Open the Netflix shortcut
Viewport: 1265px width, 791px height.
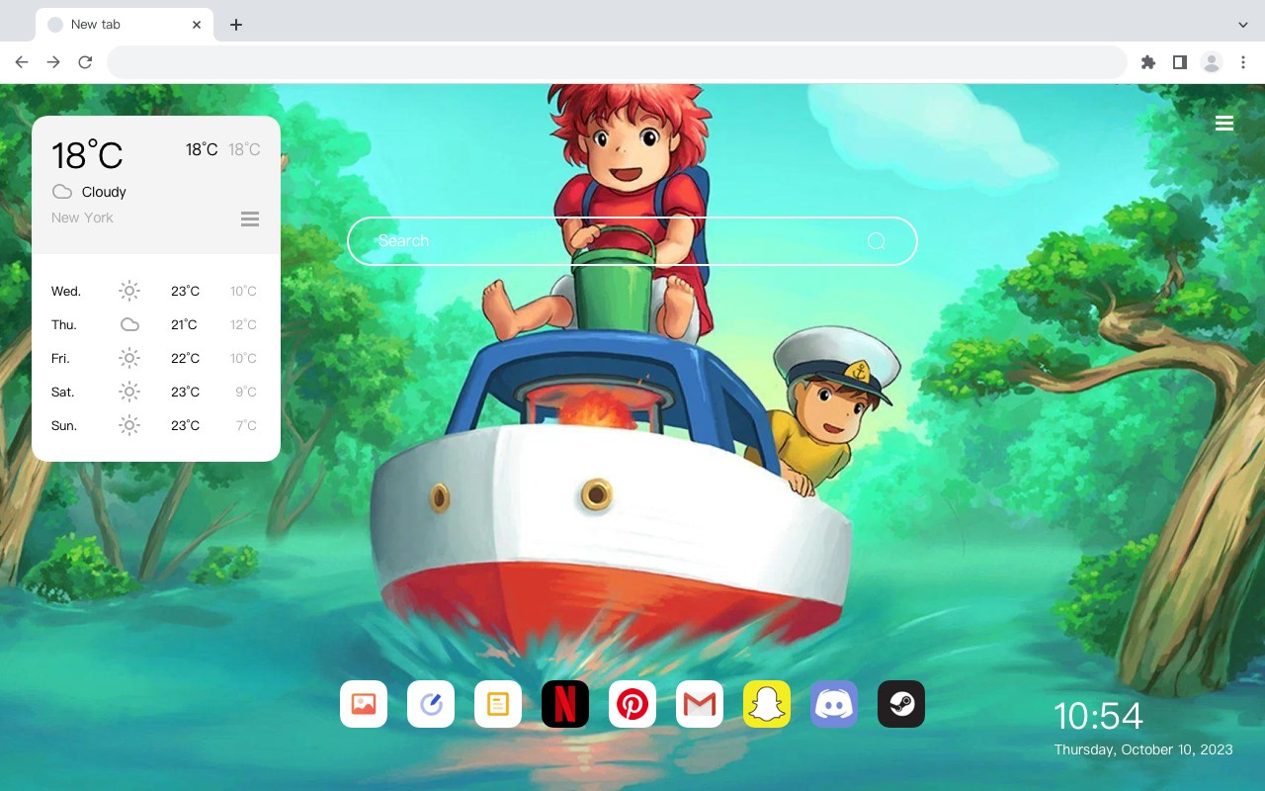click(x=565, y=704)
